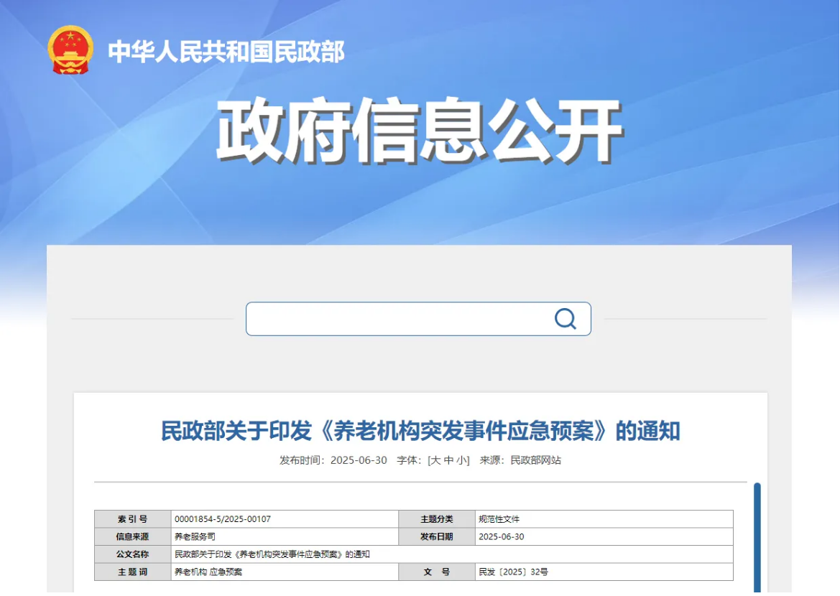The width and height of the screenshot is (840, 596).
Task: Select the medium font size 中
Action: (448, 460)
